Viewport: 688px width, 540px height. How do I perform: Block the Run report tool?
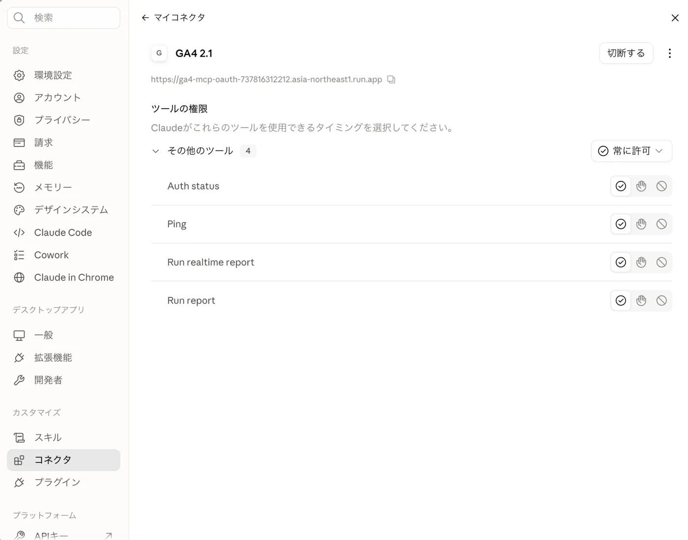pyautogui.click(x=661, y=300)
